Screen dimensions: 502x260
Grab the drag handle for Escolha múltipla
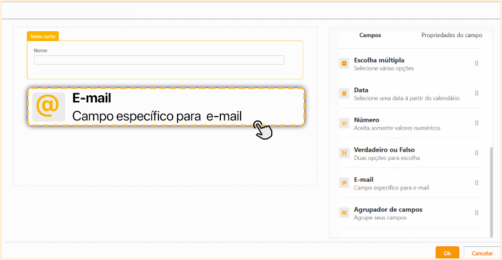(477, 63)
